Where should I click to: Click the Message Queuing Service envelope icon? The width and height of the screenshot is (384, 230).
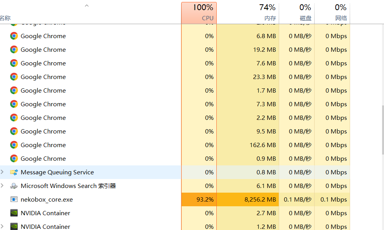coord(14,172)
